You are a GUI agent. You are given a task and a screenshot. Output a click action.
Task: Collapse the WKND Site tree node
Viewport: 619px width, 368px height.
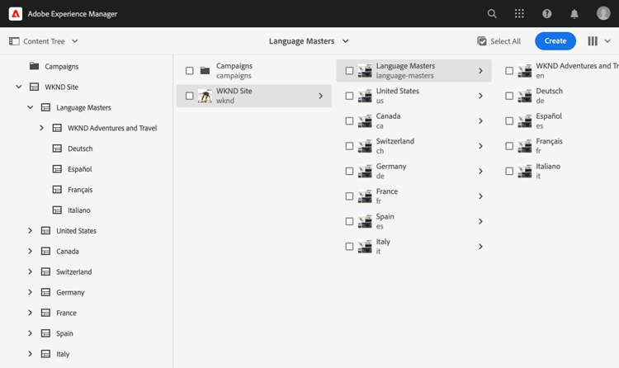click(x=19, y=87)
